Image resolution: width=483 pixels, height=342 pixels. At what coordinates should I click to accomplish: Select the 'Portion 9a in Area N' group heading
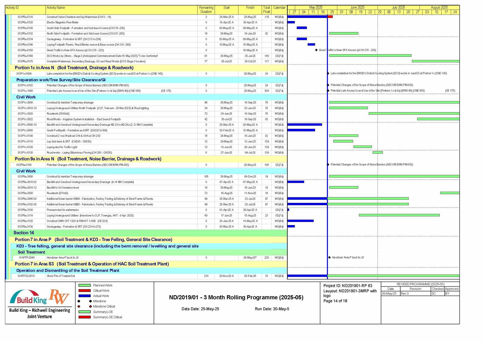tap(88, 159)
